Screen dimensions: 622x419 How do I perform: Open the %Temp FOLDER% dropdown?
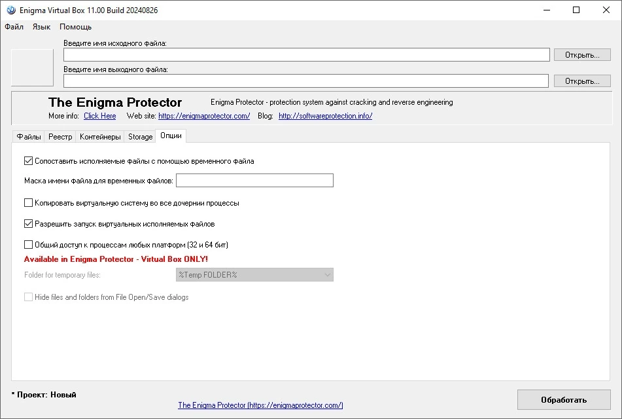(254, 275)
